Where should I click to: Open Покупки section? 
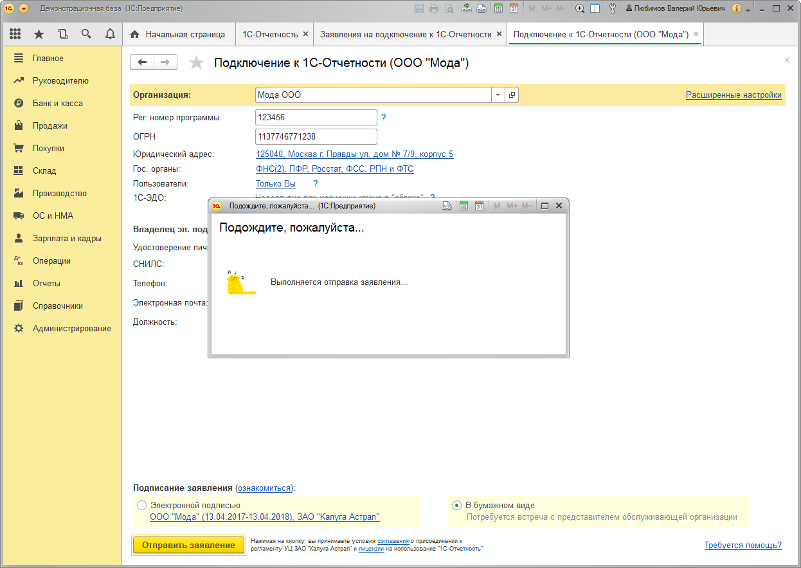pos(61,148)
